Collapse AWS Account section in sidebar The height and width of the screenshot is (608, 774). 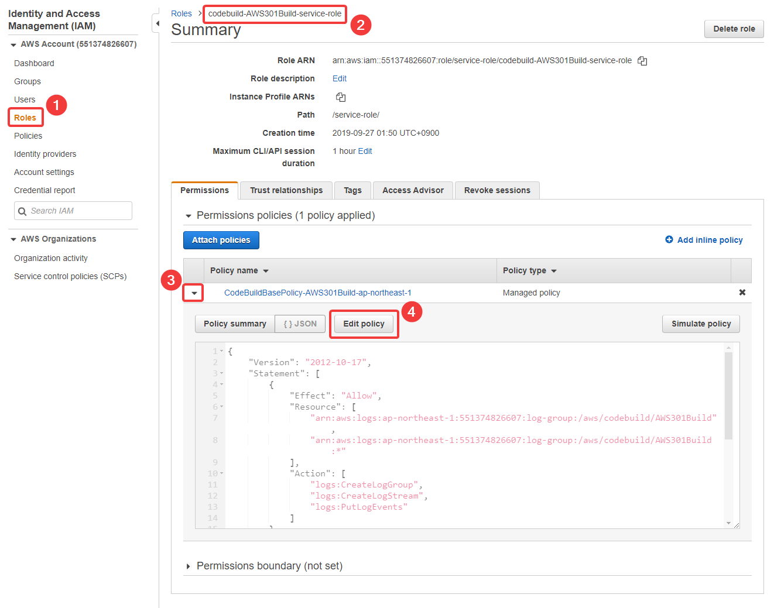[x=13, y=44]
